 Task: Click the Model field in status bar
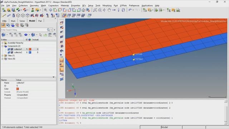tap(172, 127)
